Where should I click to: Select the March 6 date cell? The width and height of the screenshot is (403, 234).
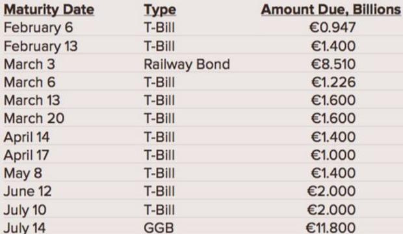pos(29,83)
